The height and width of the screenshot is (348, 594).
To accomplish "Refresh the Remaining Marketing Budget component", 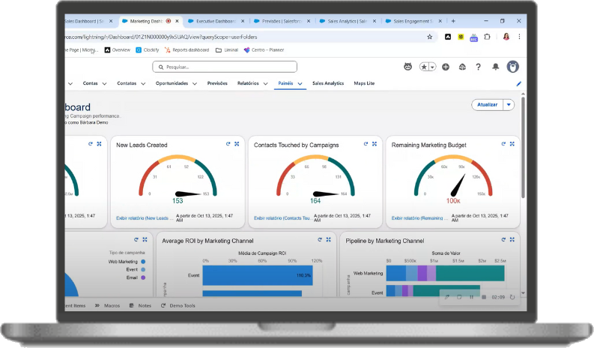I will [x=503, y=144].
